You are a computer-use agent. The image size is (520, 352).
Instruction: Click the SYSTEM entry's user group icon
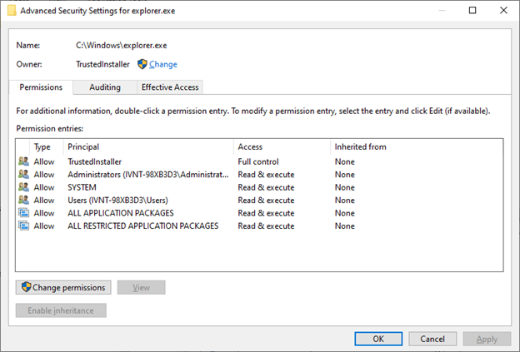[23, 187]
